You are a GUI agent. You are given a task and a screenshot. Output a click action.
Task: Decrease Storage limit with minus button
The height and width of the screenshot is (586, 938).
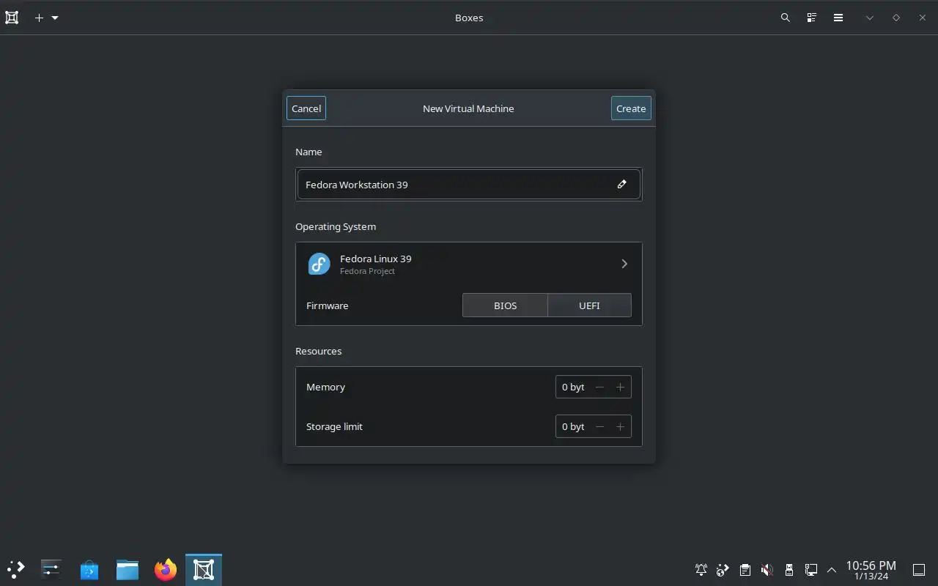(599, 426)
